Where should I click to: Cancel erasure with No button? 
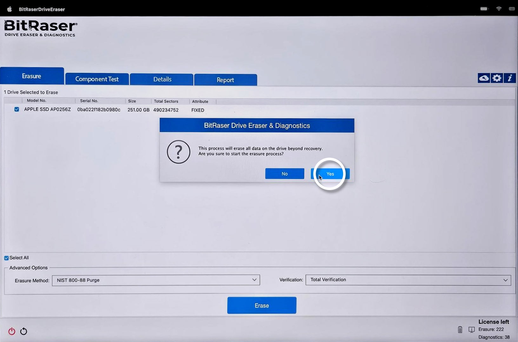[x=285, y=174]
